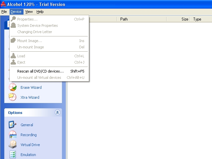212x159 pixels.
Task: Sort by the Path column header
Action: pyautogui.click(x=141, y=19)
